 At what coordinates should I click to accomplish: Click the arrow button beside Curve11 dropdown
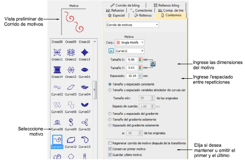(x=111, y=51)
